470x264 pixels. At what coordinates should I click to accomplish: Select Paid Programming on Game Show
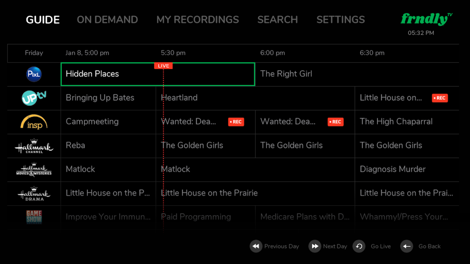(x=206, y=217)
